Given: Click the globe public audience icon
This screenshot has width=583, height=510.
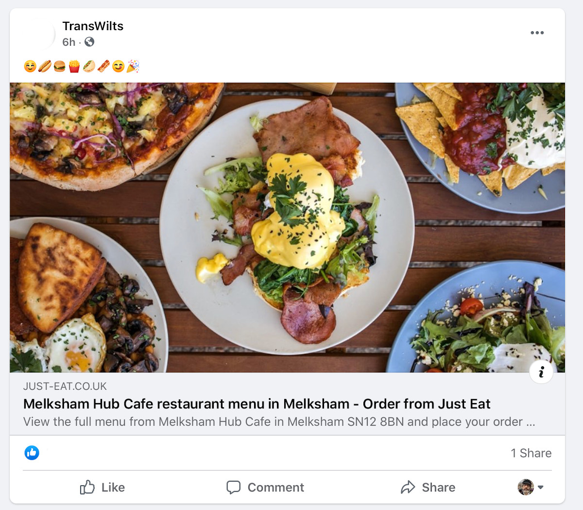Looking at the screenshot, I should click(89, 42).
